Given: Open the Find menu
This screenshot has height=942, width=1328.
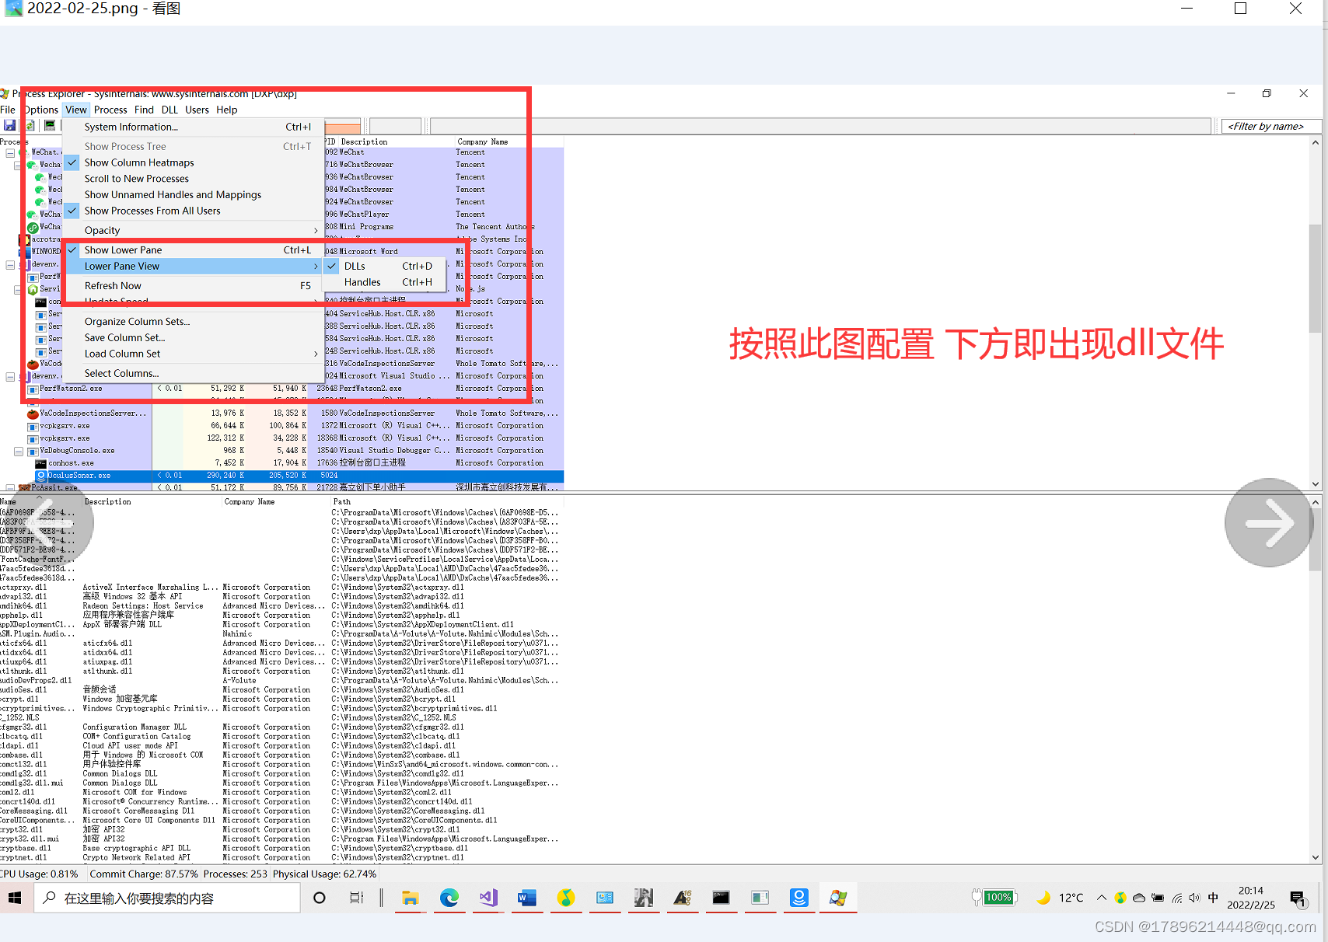Looking at the screenshot, I should [144, 110].
